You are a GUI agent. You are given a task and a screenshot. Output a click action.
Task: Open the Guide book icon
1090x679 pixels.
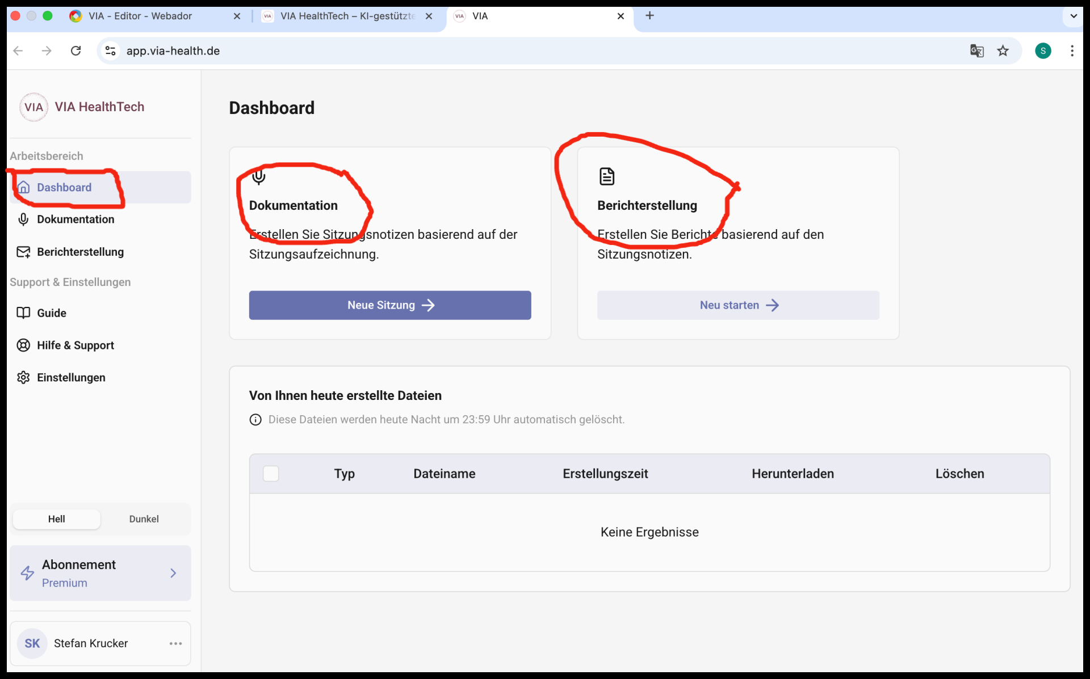click(x=23, y=313)
